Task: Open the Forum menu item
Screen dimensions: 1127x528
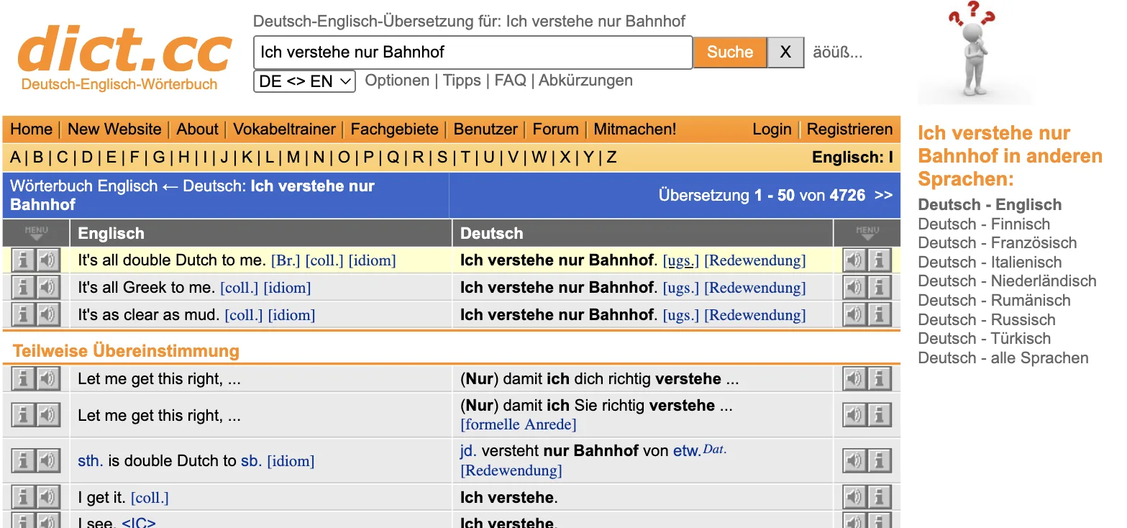Action: (x=555, y=129)
